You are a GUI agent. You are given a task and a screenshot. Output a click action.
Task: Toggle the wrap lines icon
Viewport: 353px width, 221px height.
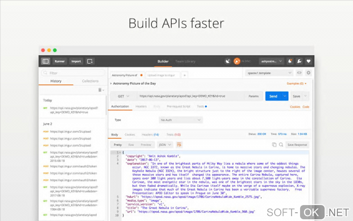pos(179,145)
